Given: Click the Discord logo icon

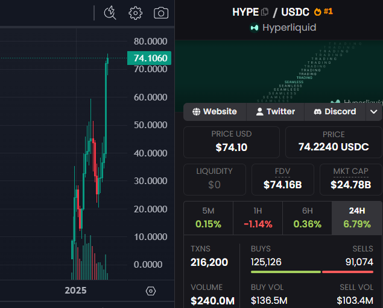Looking at the screenshot, I should (317, 112).
